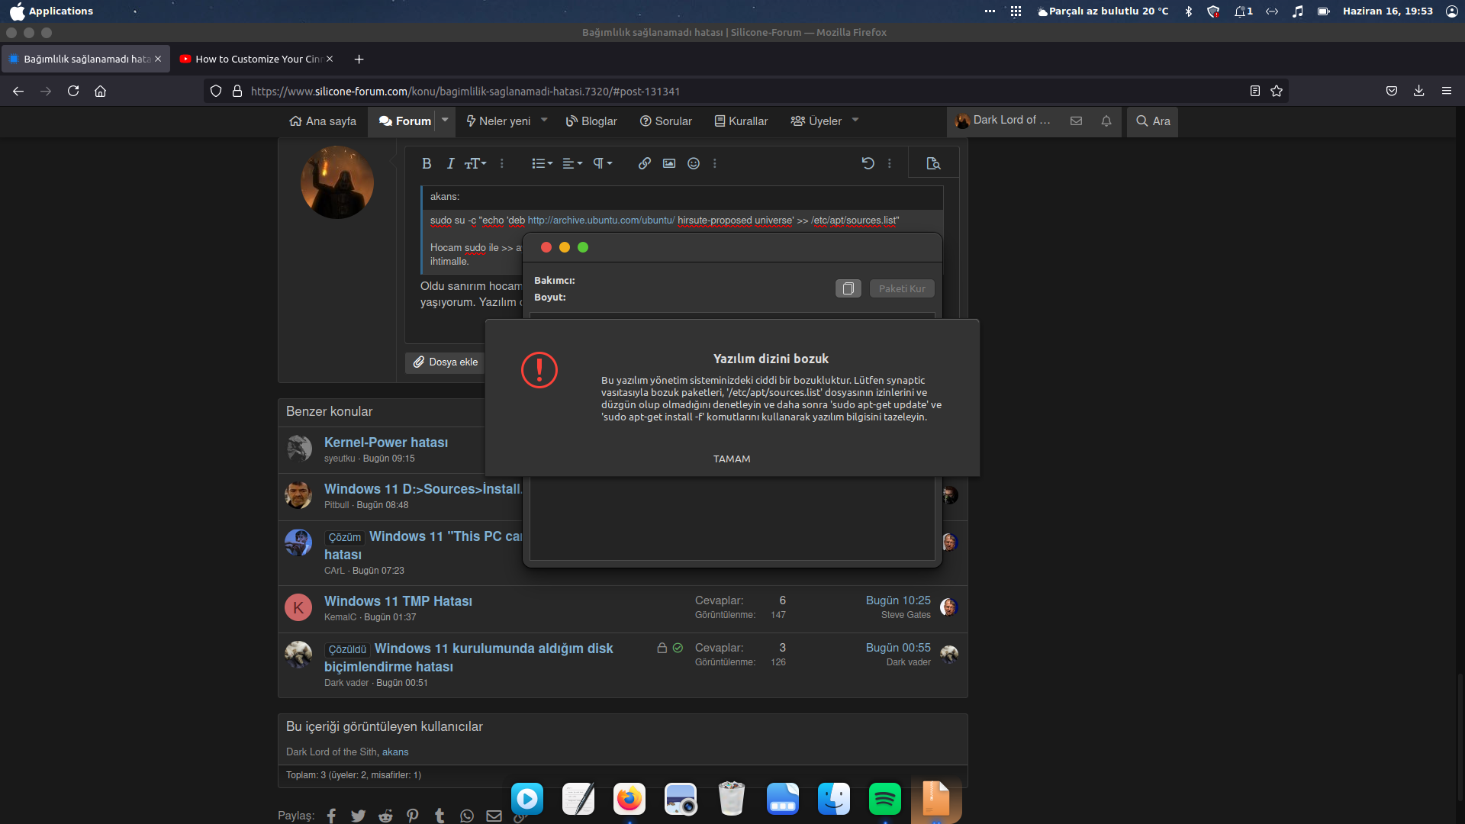1465x824 pixels.
Task: Open the text alignment dropdown
Action: click(572, 163)
